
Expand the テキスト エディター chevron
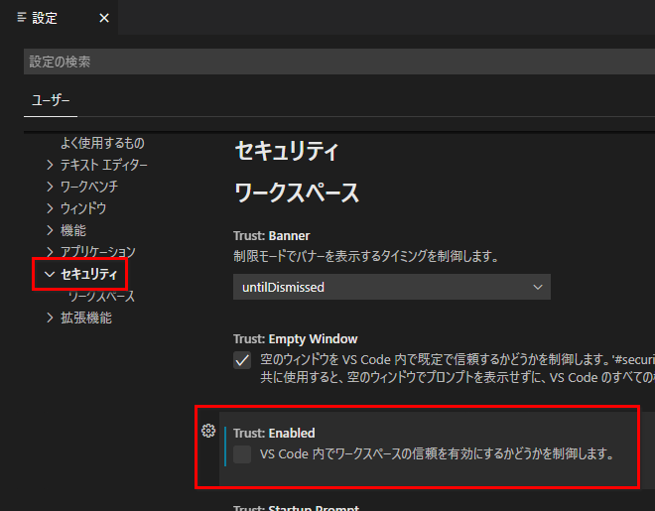tap(51, 165)
